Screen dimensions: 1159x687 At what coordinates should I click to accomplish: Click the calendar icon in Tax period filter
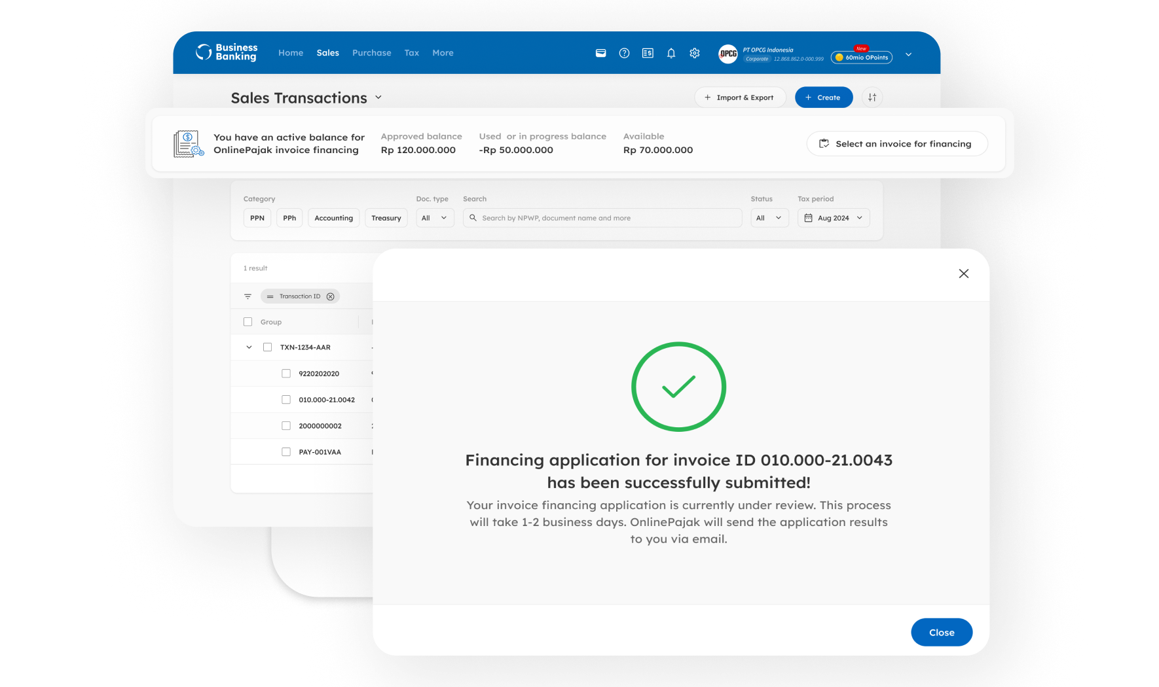point(808,217)
